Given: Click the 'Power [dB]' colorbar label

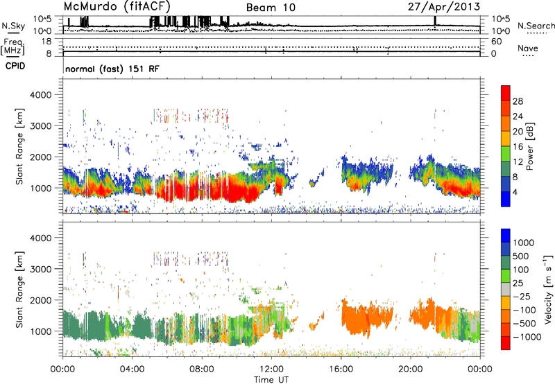Looking at the screenshot, I should [529, 146].
